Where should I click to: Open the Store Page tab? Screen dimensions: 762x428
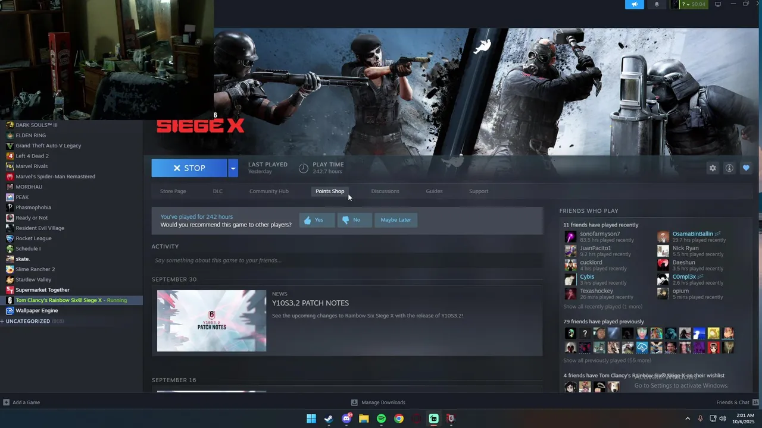pyautogui.click(x=173, y=191)
